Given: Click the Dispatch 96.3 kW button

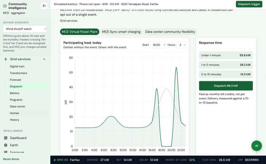Looking at the screenshot, I should (226, 86).
